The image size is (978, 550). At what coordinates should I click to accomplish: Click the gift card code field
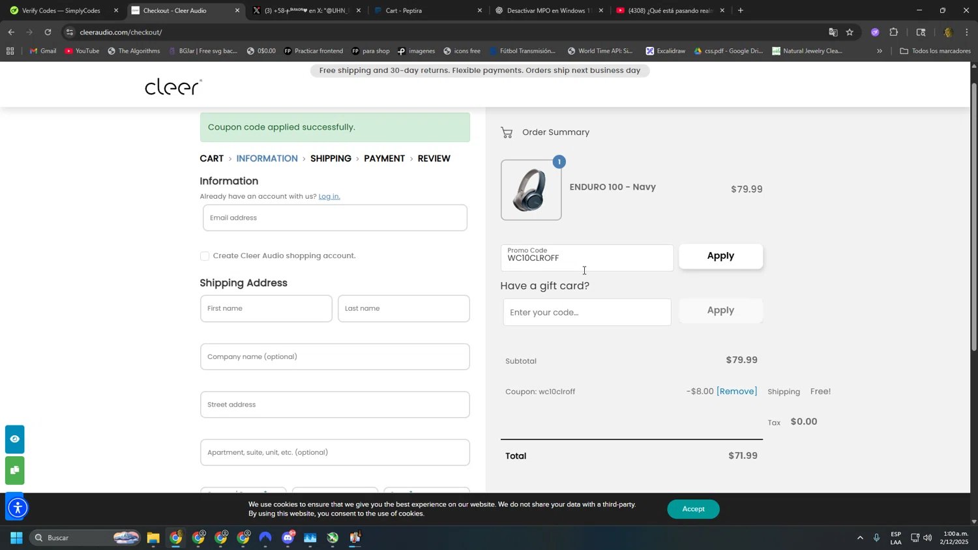(x=587, y=312)
